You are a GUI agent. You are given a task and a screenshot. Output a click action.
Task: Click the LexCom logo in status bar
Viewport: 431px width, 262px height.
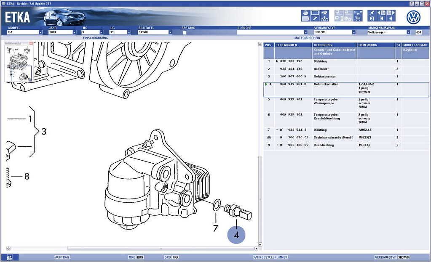pyautogui.click(x=9, y=257)
